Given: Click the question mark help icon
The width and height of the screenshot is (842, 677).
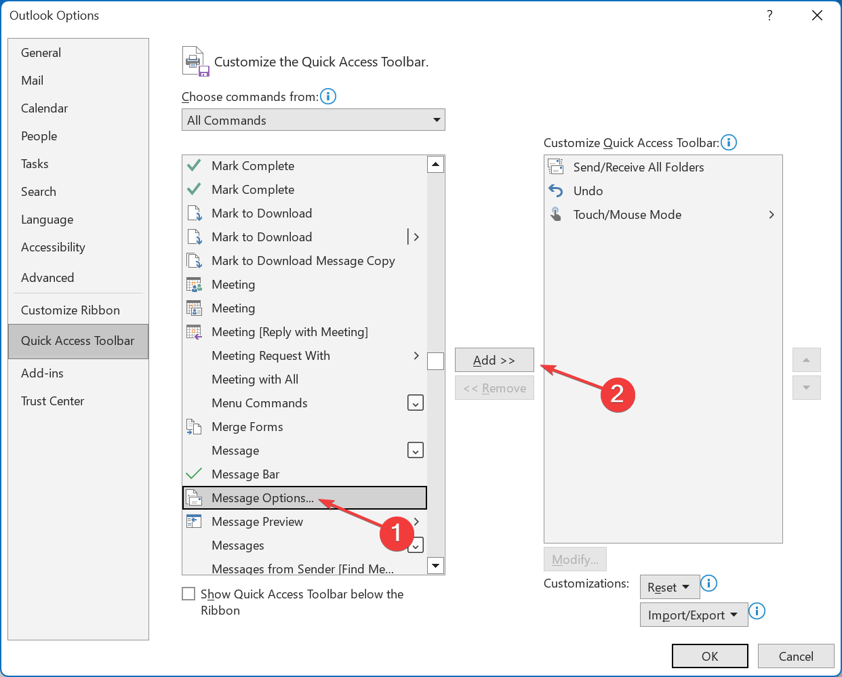Looking at the screenshot, I should point(769,15).
